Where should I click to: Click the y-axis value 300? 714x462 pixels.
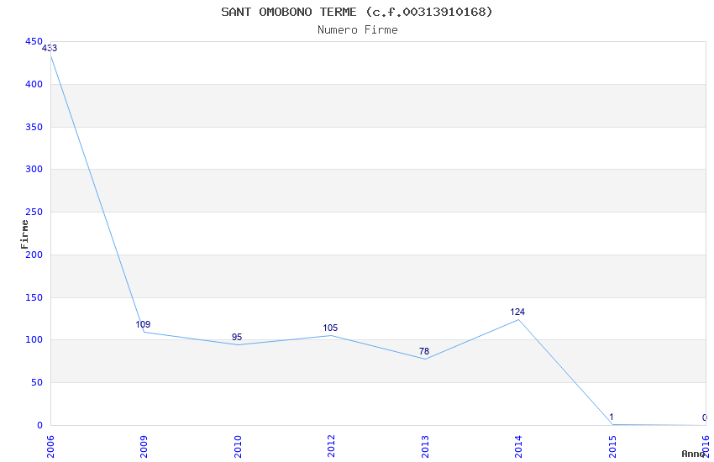[x=34, y=169]
